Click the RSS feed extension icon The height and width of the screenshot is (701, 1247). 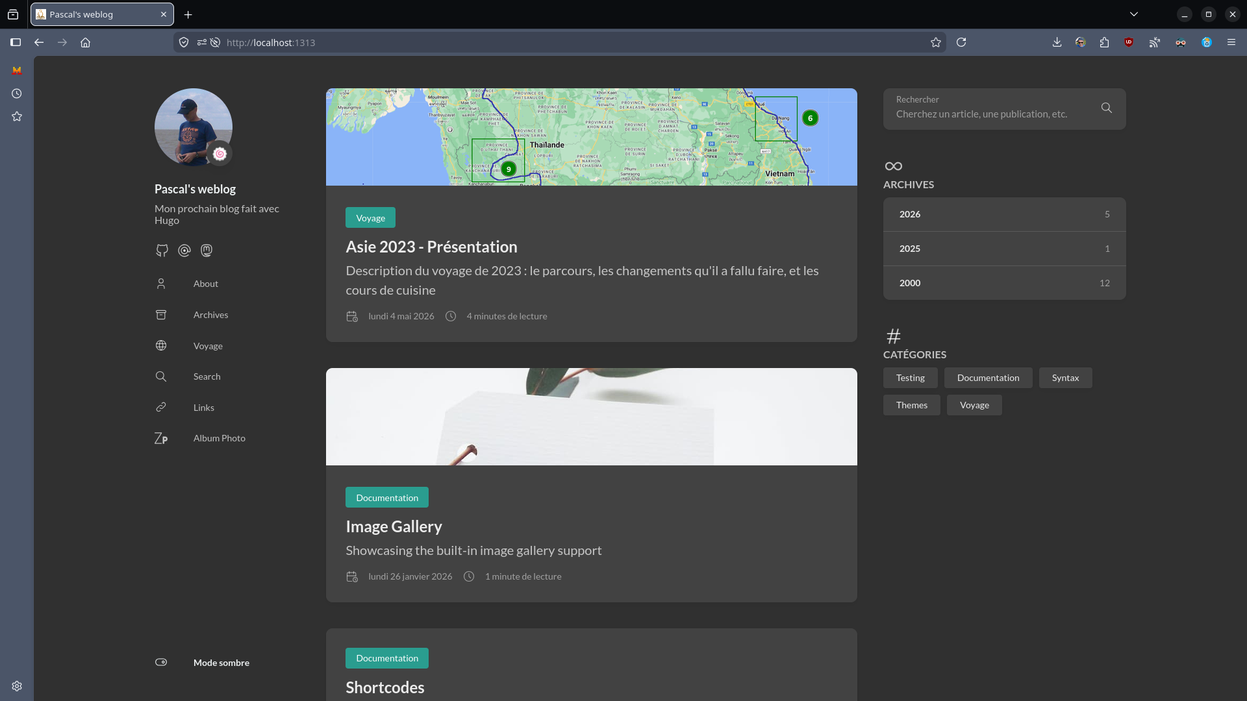click(x=1154, y=42)
